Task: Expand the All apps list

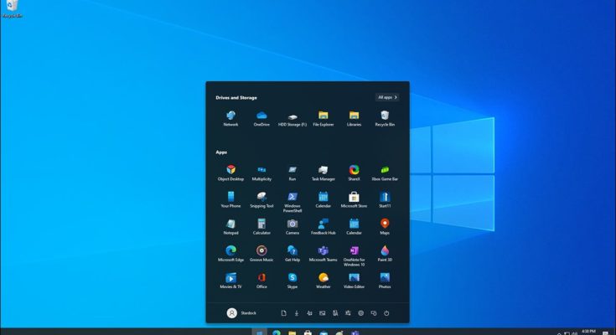Action: 387,97
